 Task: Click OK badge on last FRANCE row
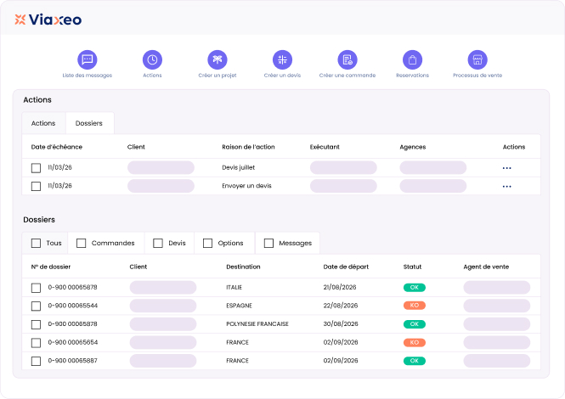[x=415, y=361]
